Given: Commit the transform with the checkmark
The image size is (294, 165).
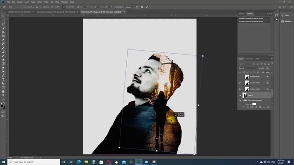Looking at the screenshot, I should click(x=147, y=7).
